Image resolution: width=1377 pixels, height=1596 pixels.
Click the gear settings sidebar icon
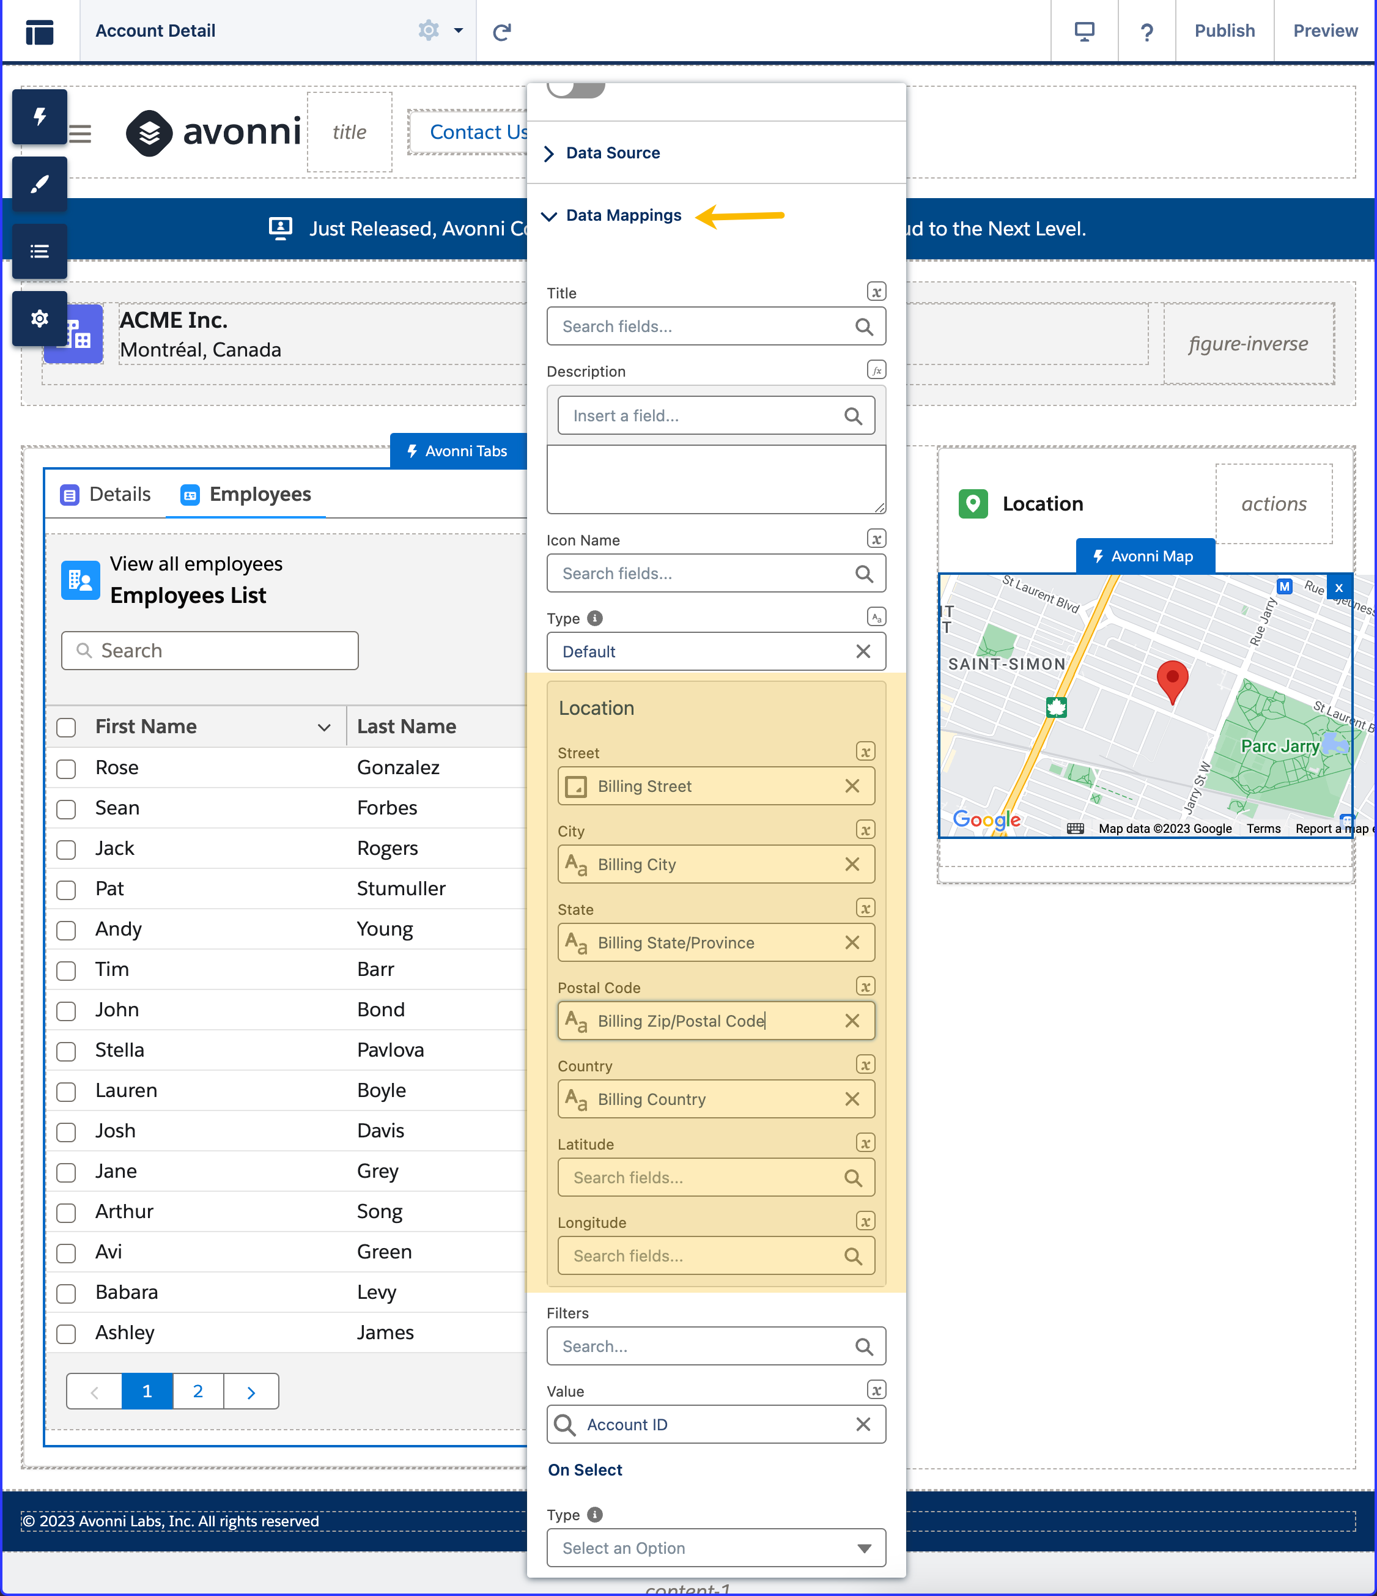[x=39, y=318]
